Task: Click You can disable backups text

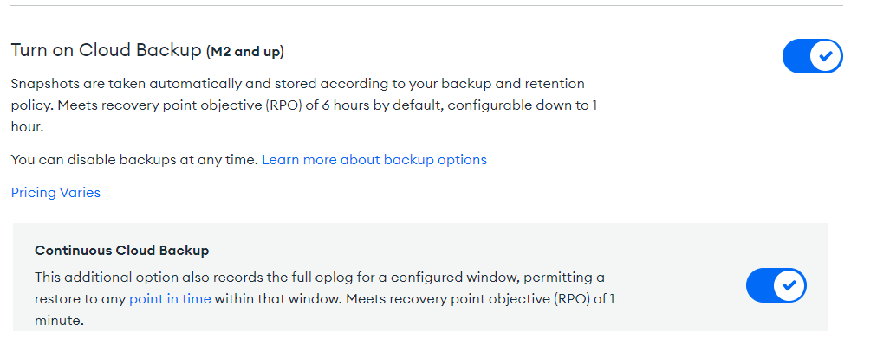Action: (134, 160)
